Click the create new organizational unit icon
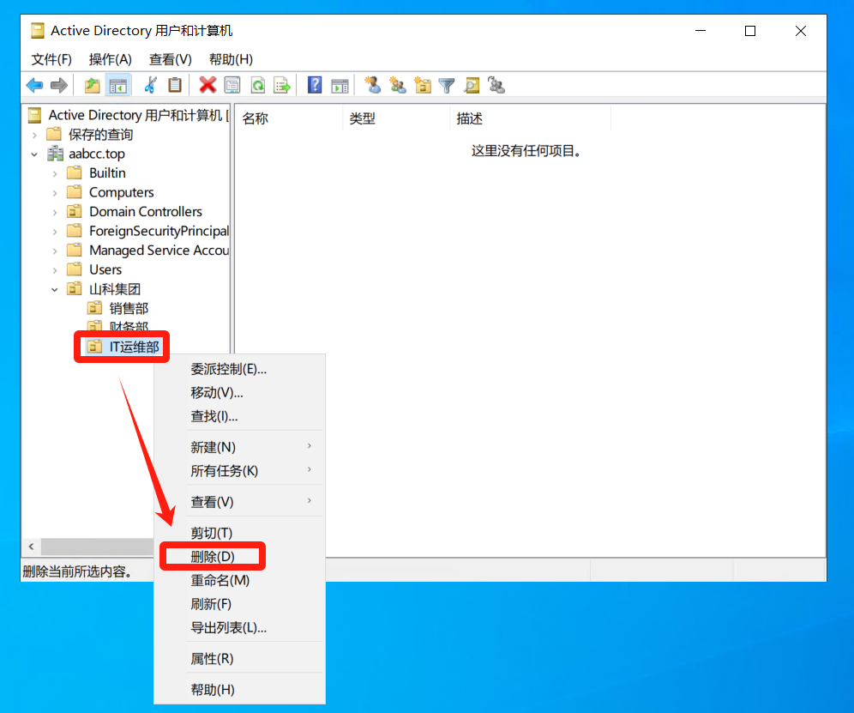 click(422, 85)
